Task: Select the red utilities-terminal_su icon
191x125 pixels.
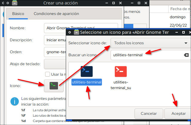Action: 120,71
